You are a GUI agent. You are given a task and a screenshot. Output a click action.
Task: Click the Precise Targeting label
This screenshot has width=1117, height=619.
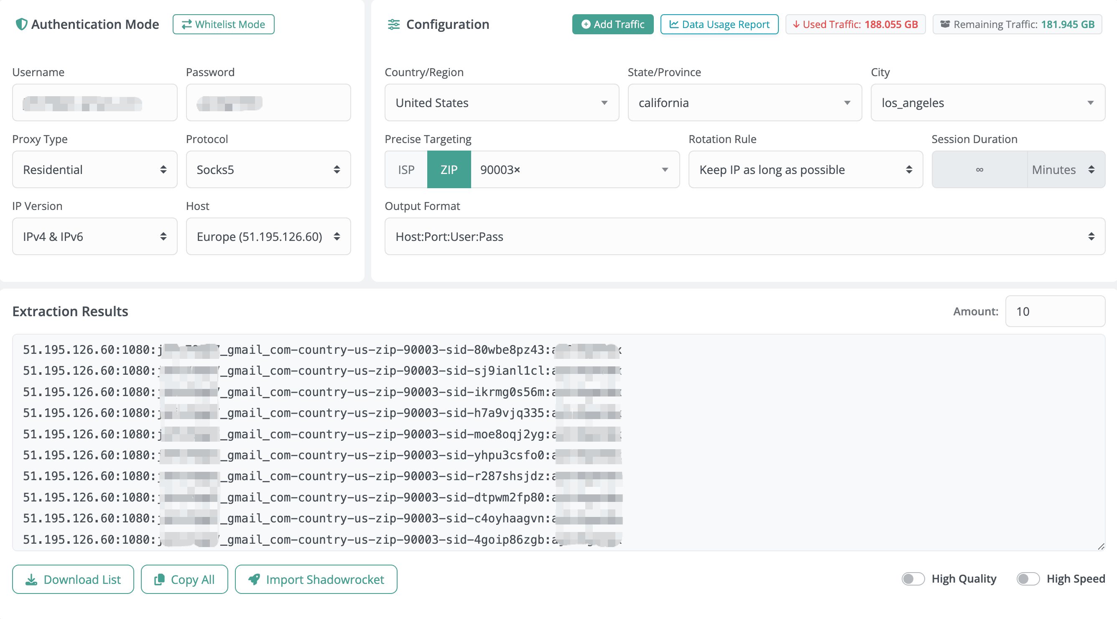[x=428, y=139]
